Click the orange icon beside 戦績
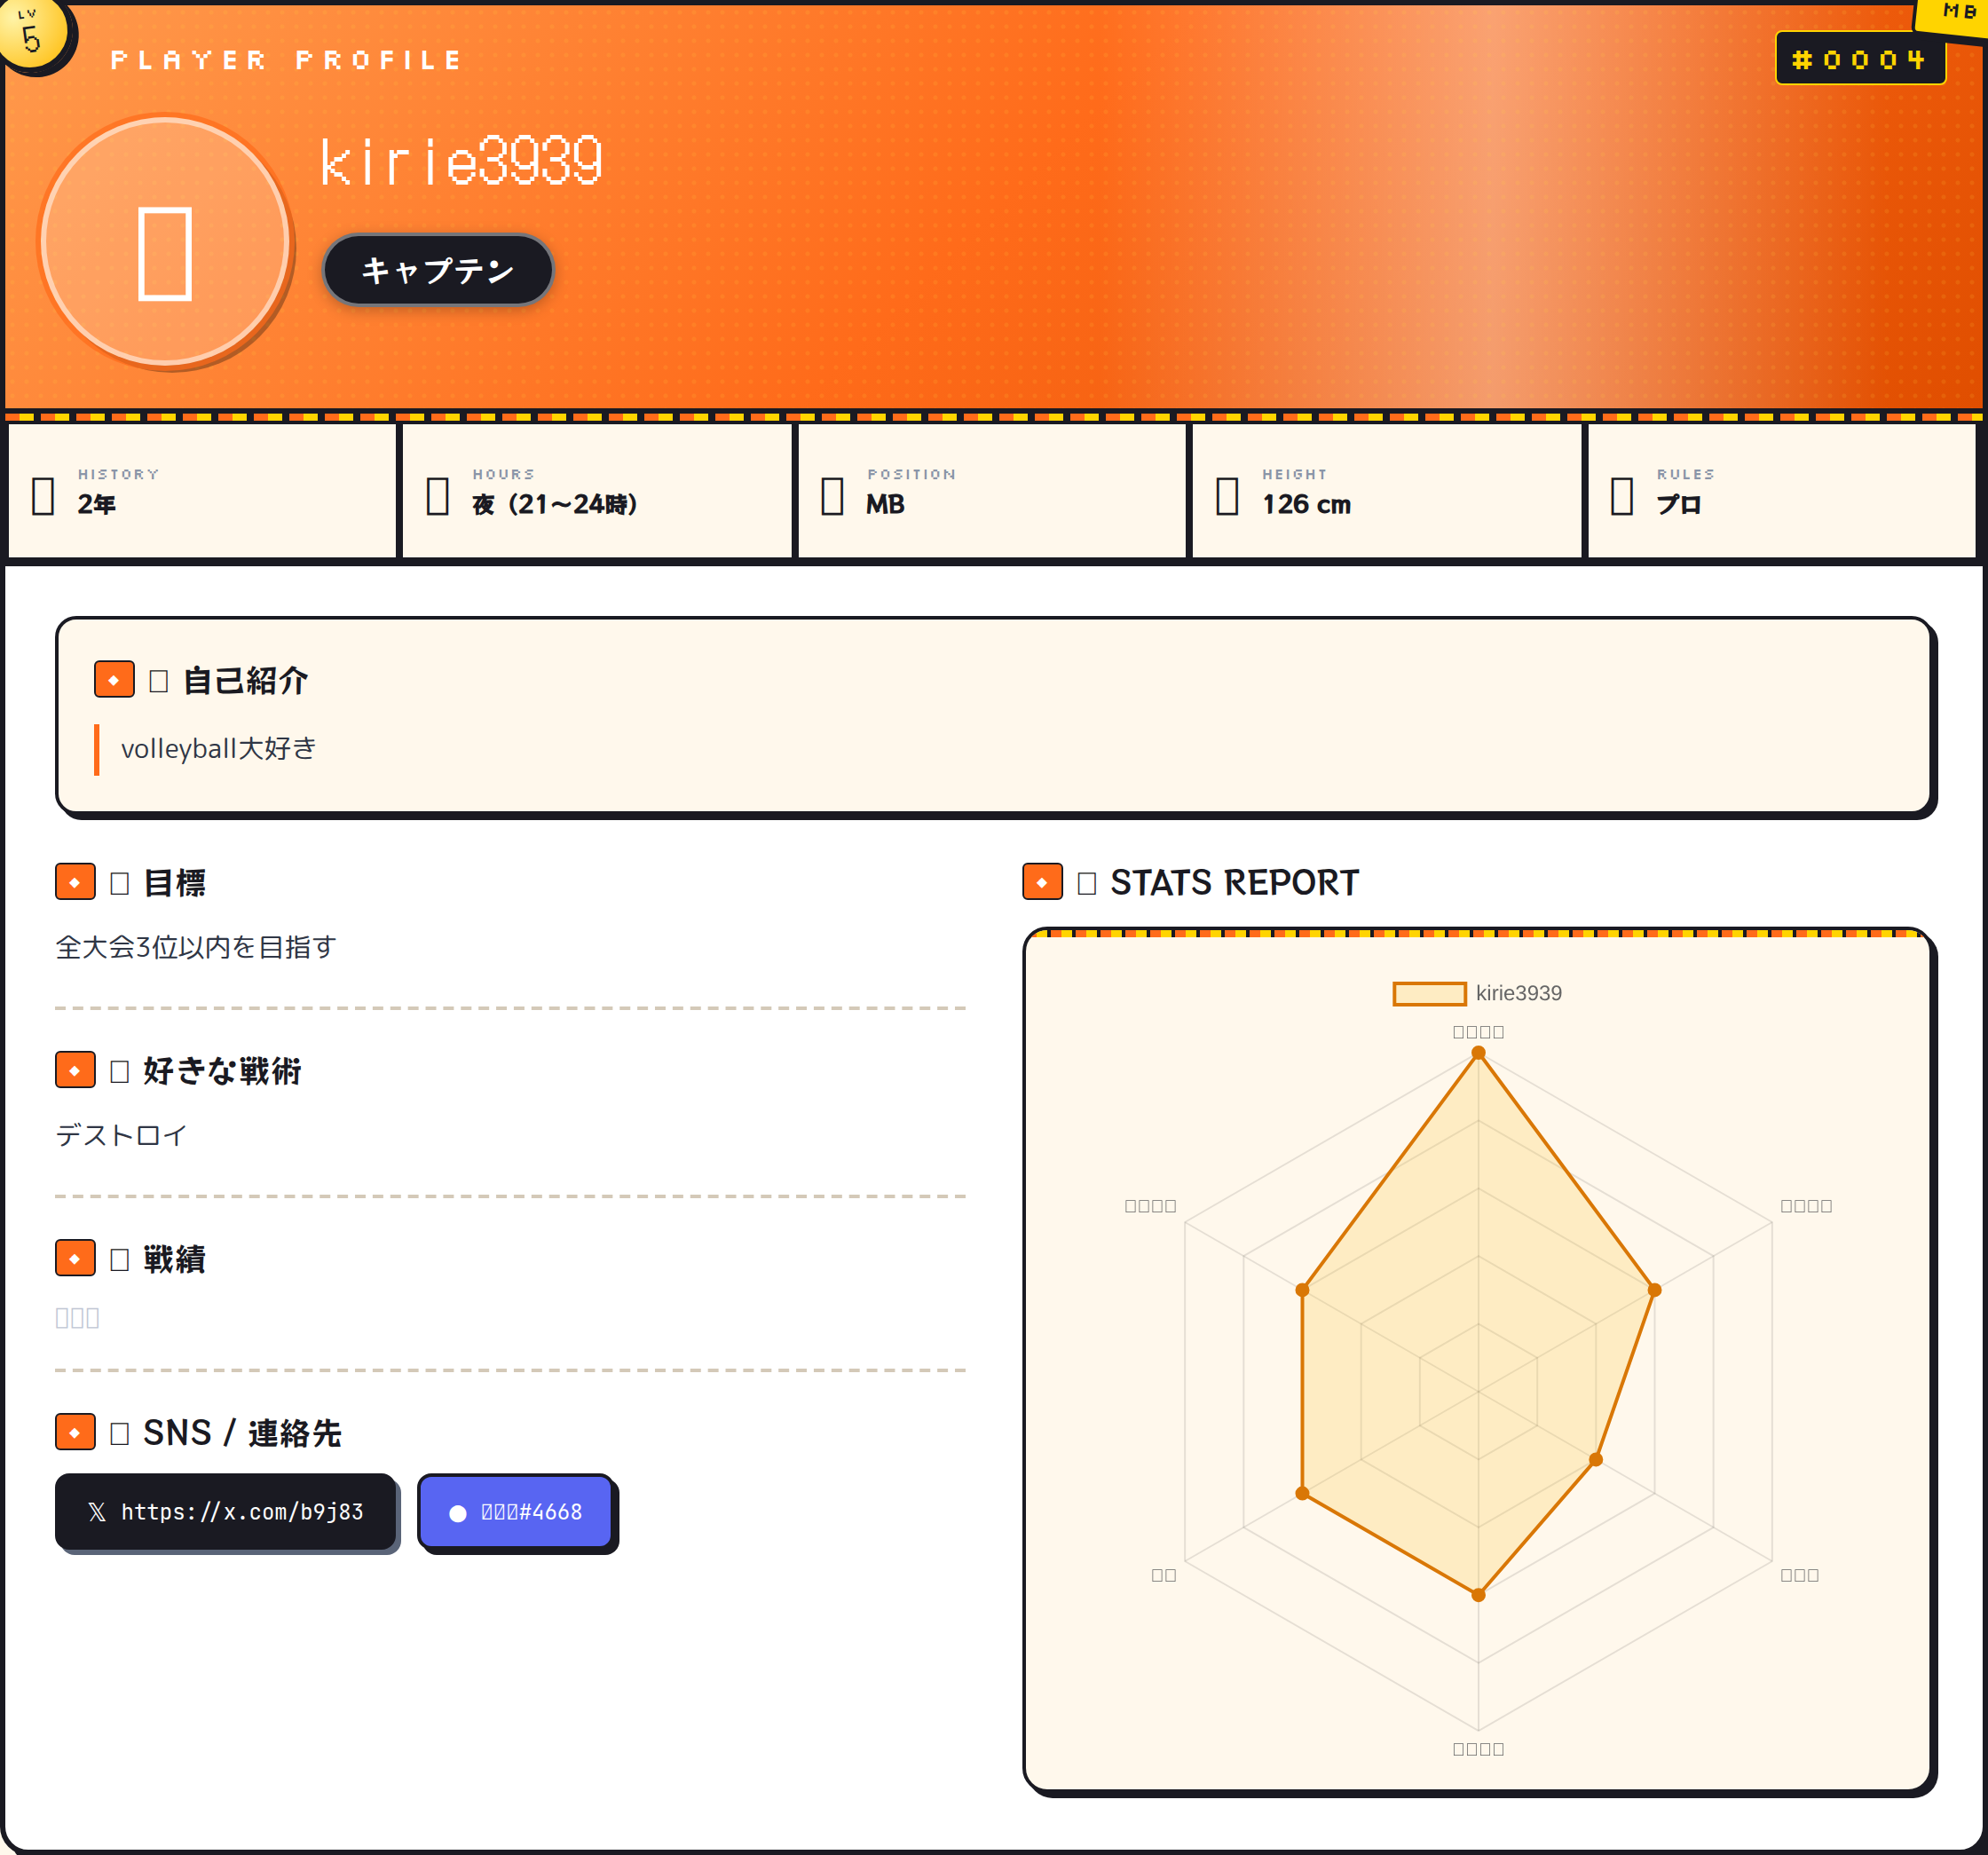 pos(75,1258)
